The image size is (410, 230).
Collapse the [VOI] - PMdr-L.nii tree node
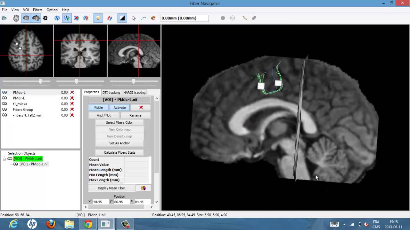click(4, 159)
